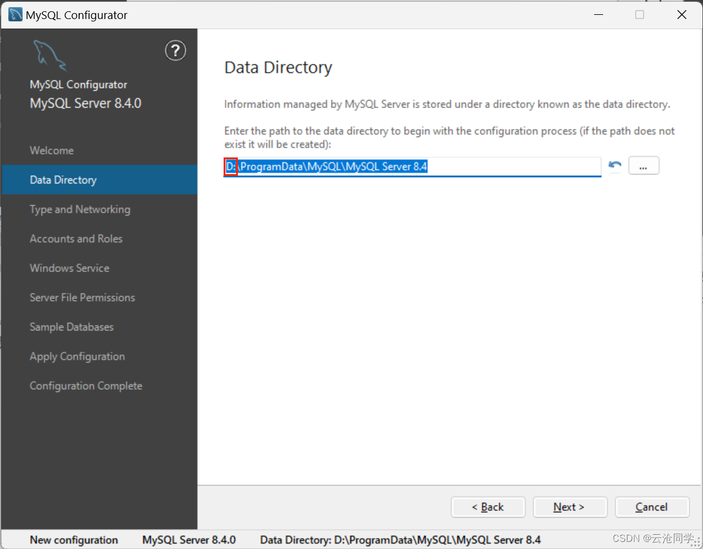
Task: Open the Apply Configuration step
Action: coord(77,356)
